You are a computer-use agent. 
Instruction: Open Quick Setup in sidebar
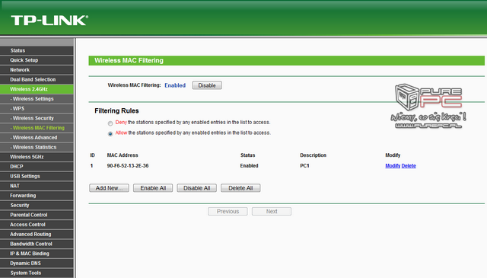pyautogui.click(x=37, y=60)
